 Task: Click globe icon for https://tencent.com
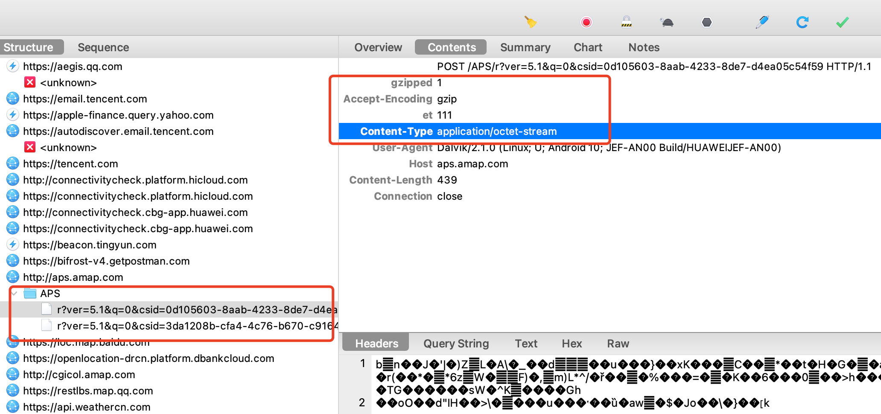pyautogui.click(x=13, y=163)
